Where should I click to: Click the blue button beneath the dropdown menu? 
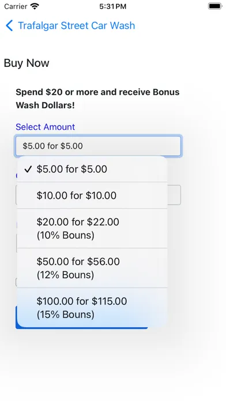pyautogui.click(x=81, y=328)
